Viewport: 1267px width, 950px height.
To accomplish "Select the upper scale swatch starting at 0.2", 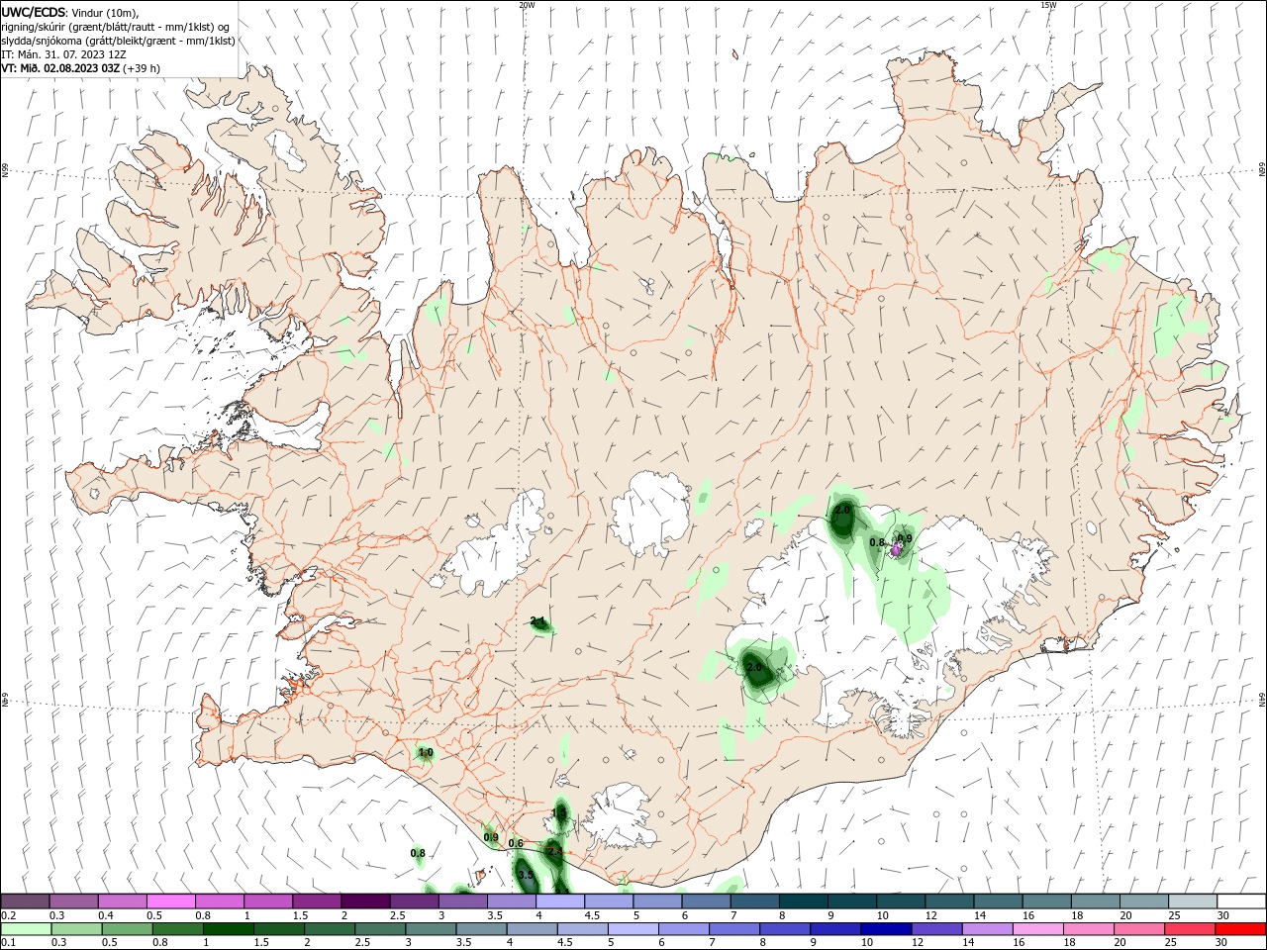I will point(26,902).
